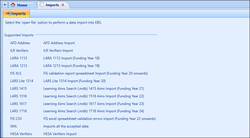
Task: Select the AFD Address import
Action: 20,43
